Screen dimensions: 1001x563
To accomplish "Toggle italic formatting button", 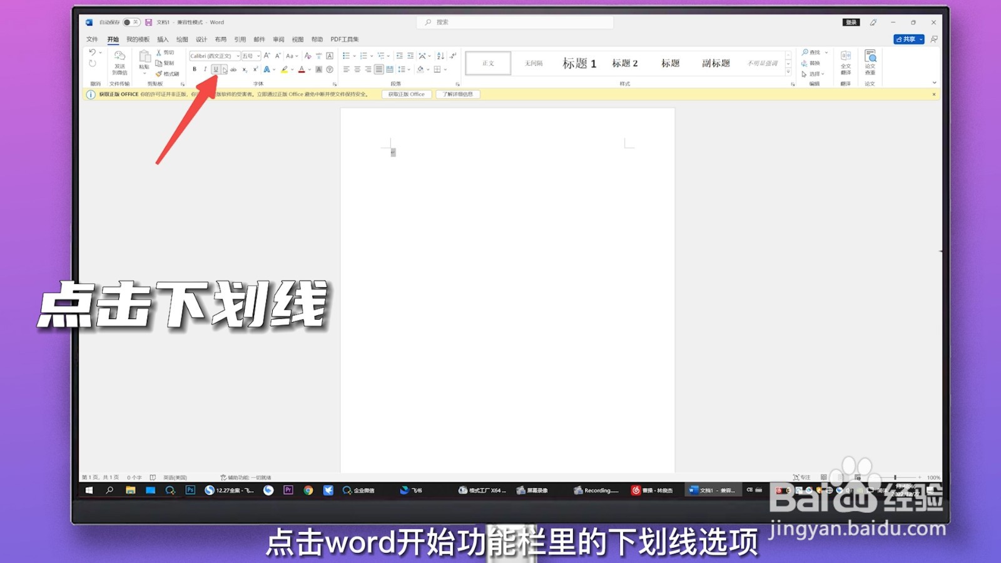I will coord(205,69).
